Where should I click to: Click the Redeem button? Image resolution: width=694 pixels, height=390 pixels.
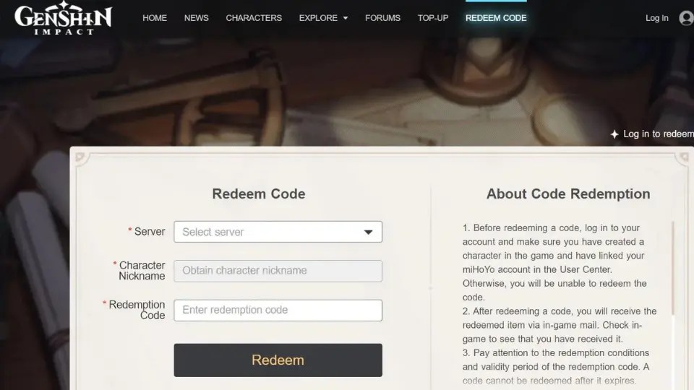point(278,360)
